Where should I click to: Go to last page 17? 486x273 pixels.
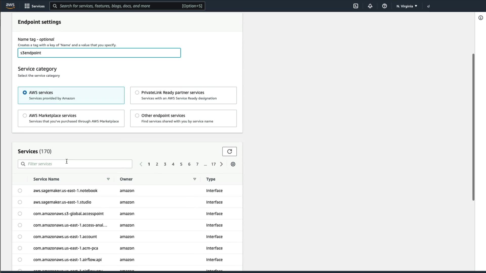[x=213, y=164]
